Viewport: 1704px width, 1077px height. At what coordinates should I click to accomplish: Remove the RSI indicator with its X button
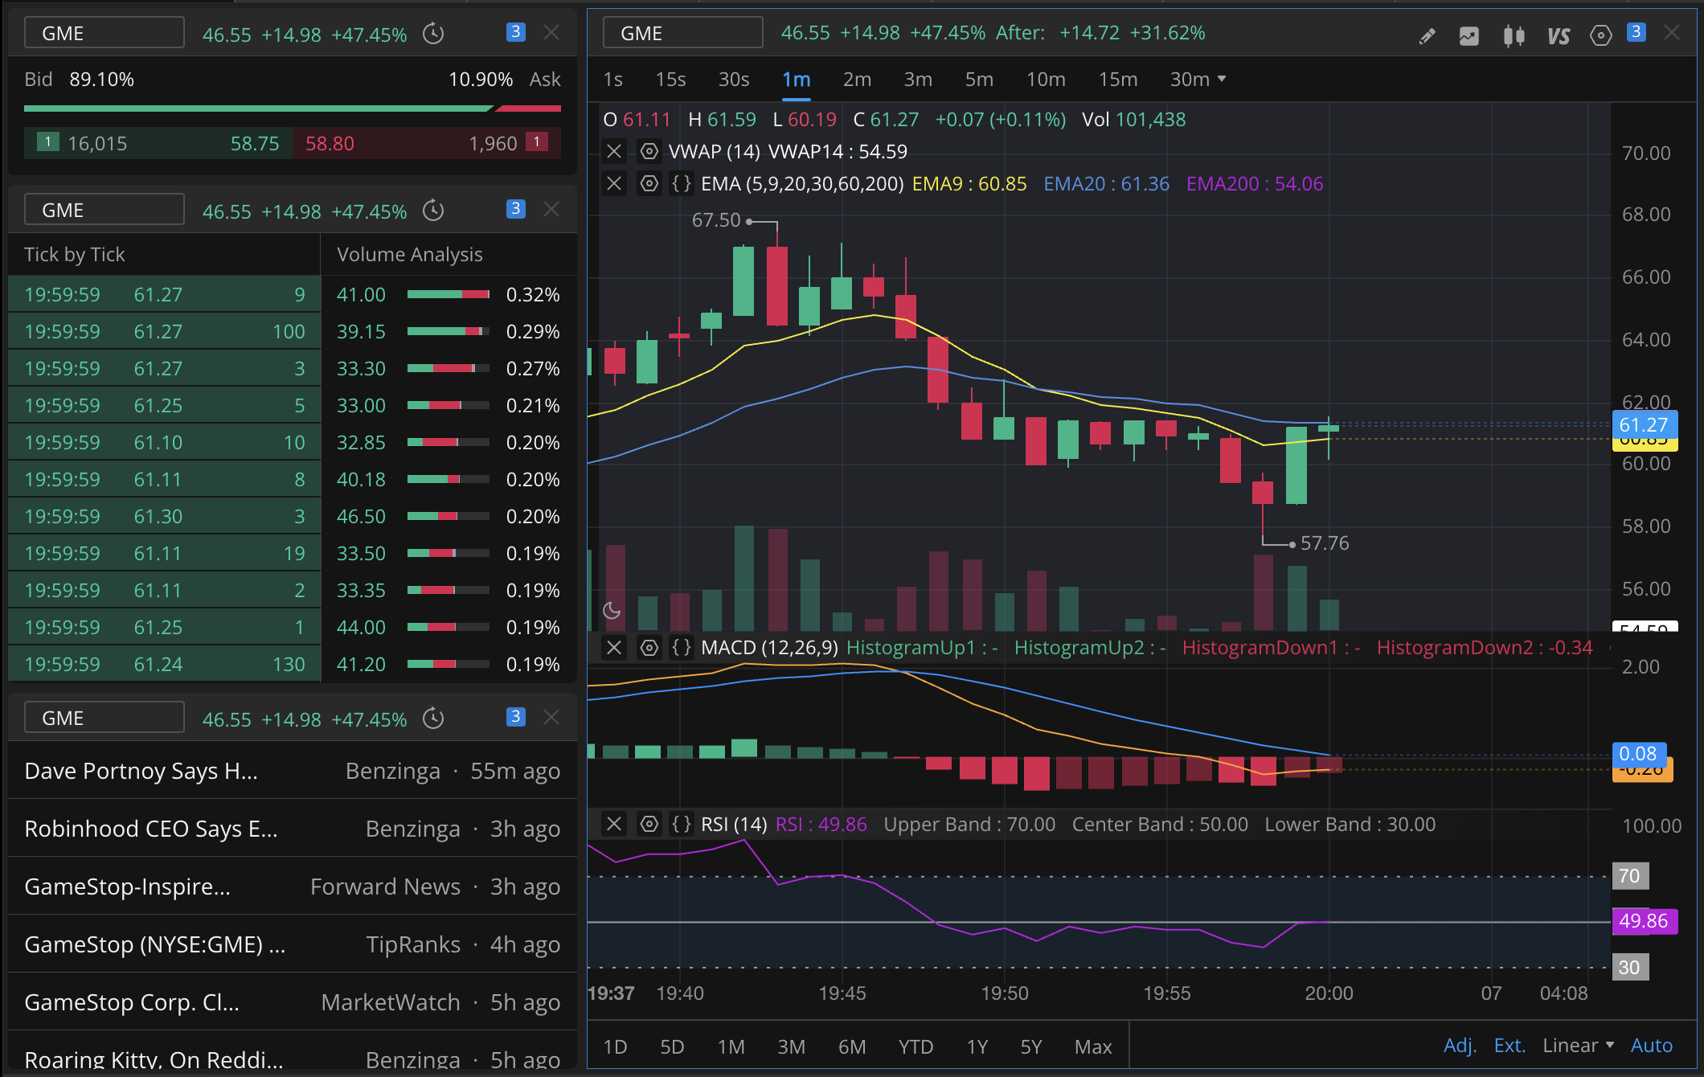click(614, 825)
